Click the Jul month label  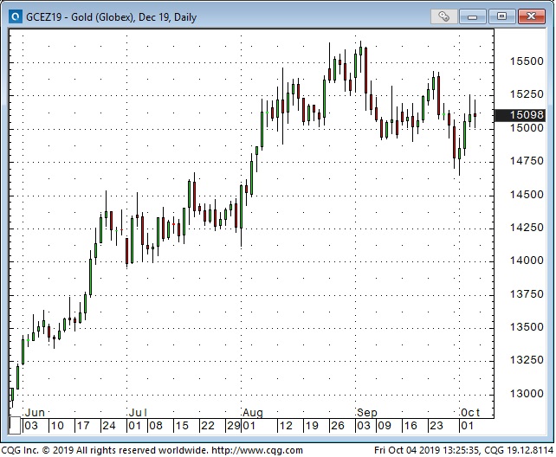(x=138, y=413)
